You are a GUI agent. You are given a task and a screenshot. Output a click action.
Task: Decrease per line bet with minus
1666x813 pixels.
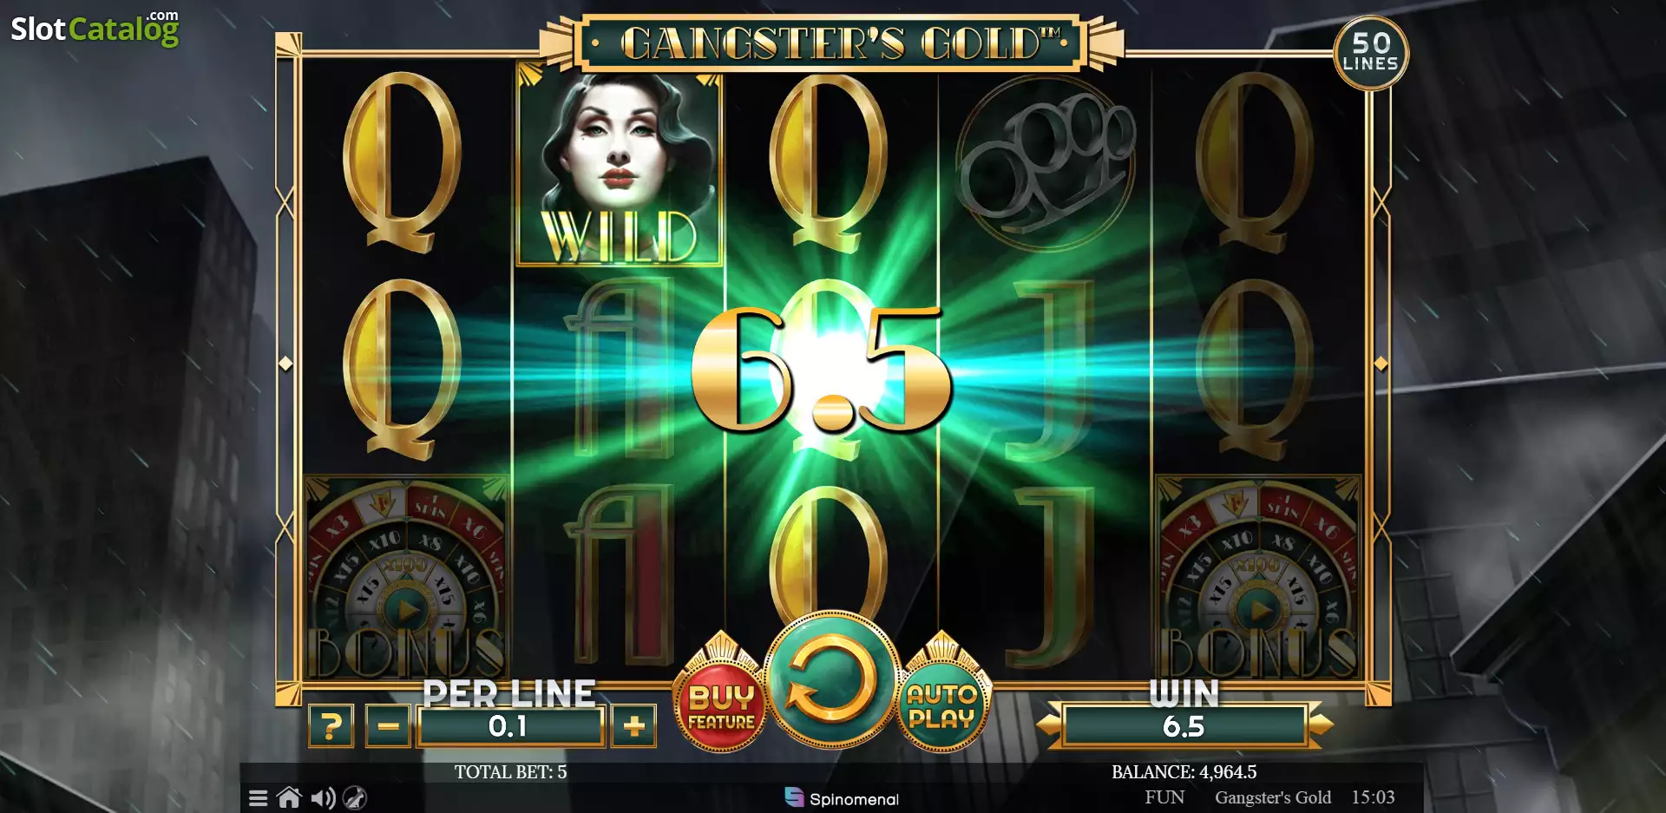click(388, 725)
